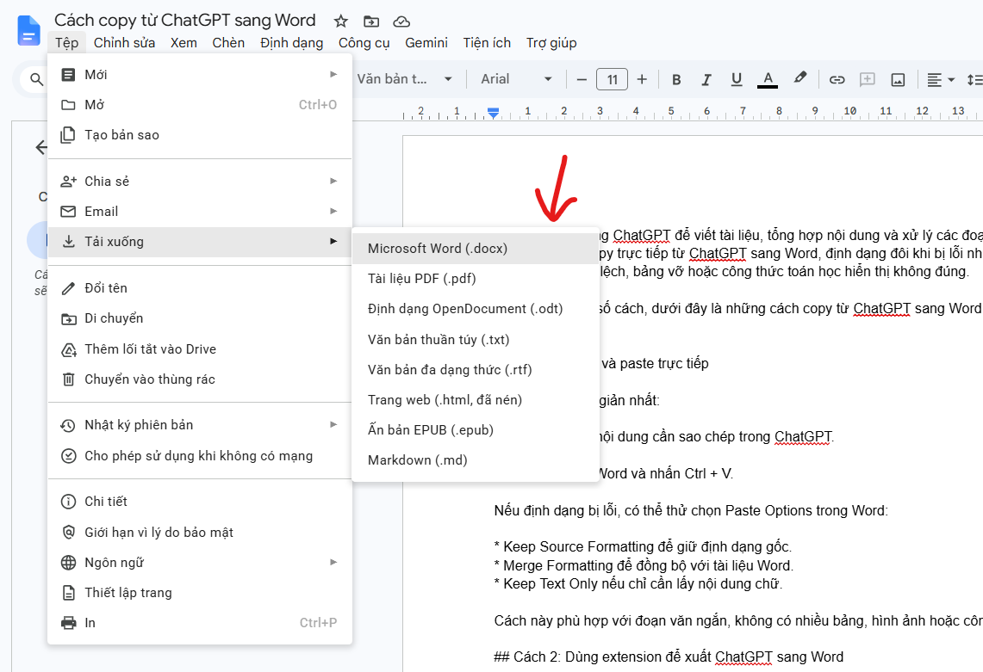Choose Thêm lối tắt vào Drive
This screenshot has width=983, height=672.
pos(199,348)
